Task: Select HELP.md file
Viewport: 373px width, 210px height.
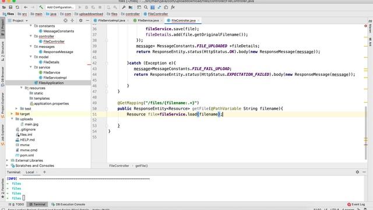Action: pyautogui.click(x=27, y=140)
